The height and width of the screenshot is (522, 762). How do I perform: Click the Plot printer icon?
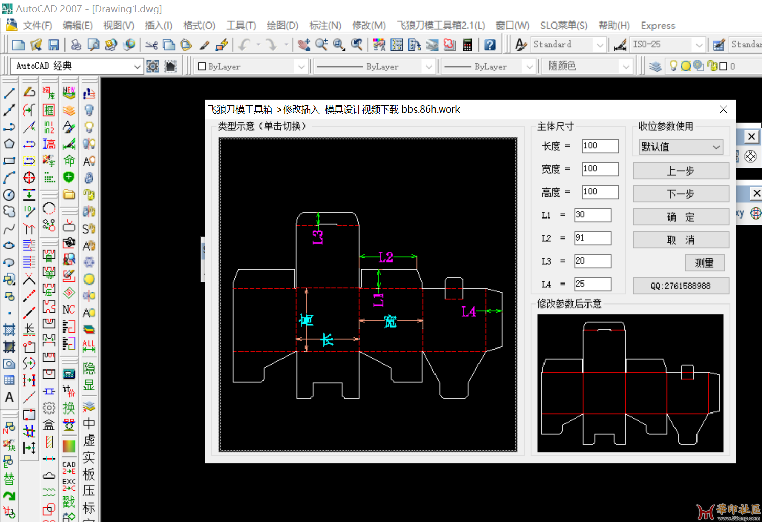click(x=76, y=45)
